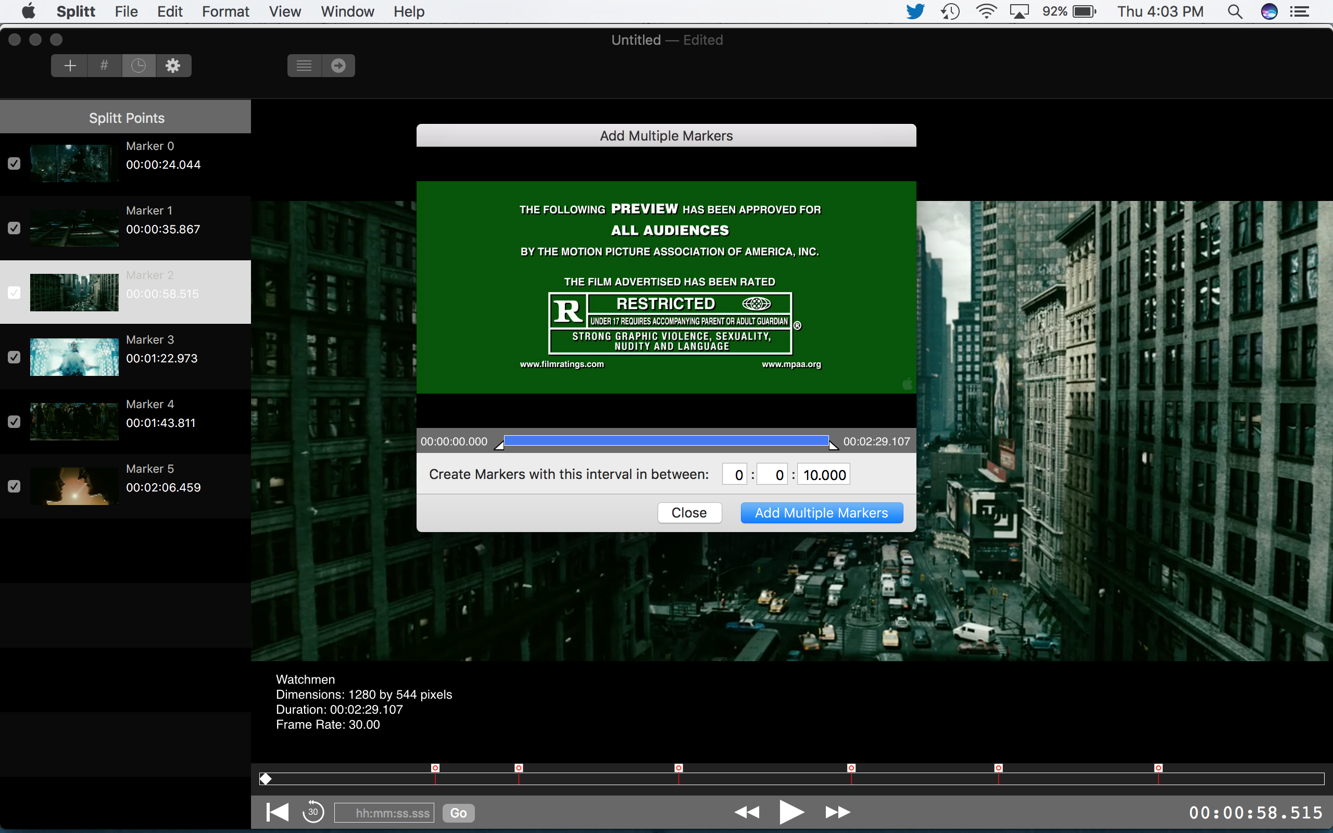The width and height of the screenshot is (1333, 833).
Task: Click the hh:mm:ss.sss time entry field
Action: coord(384,813)
